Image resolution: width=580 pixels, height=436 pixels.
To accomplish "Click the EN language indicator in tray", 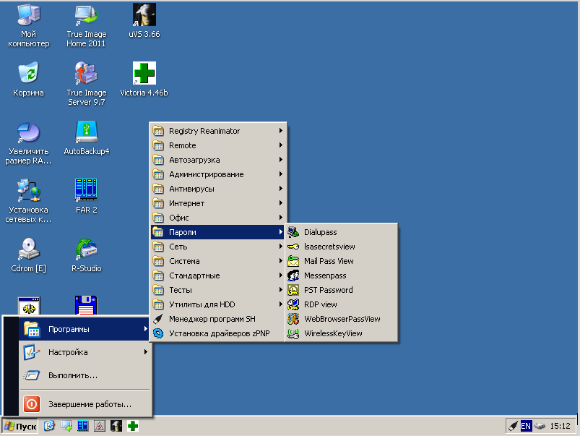I will (526, 426).
